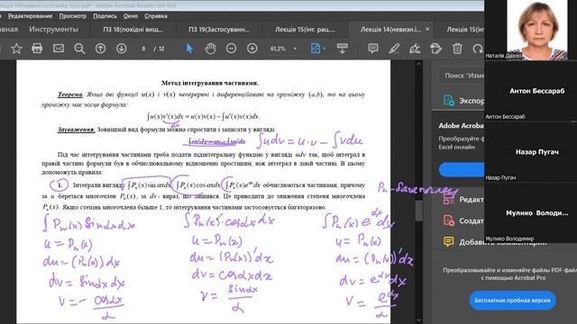577x324 pixels.
Task: Expand the fit page options arrow
Action: coord(325,49)
